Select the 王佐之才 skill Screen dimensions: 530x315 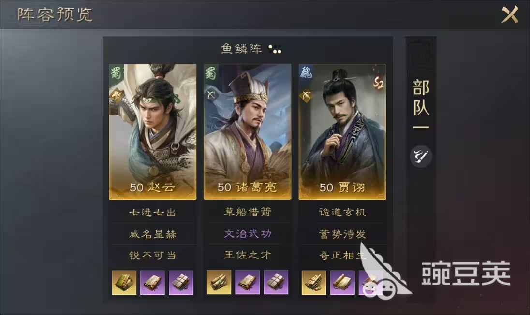[x=248, y=255]
